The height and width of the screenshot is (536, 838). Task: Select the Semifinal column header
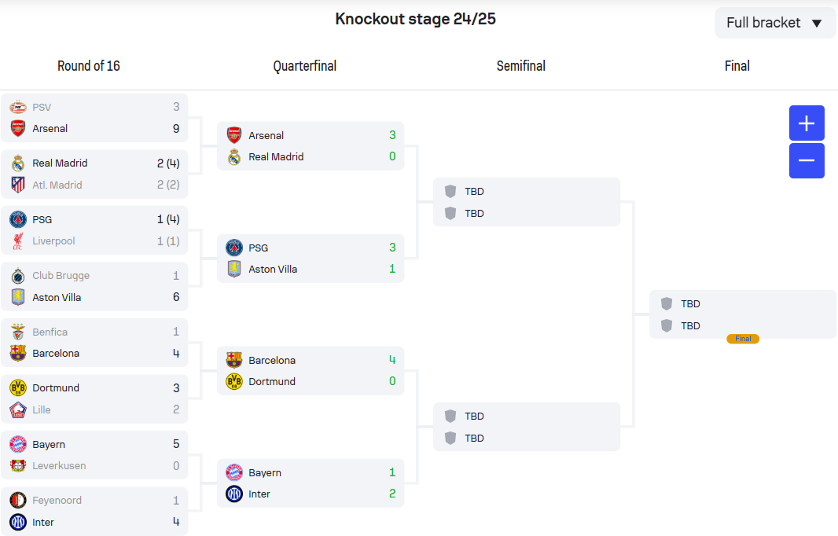point(521,66)
